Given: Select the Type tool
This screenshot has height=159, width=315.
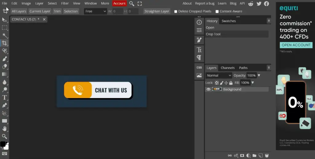Looking at the screenshot, I should 4,97.
